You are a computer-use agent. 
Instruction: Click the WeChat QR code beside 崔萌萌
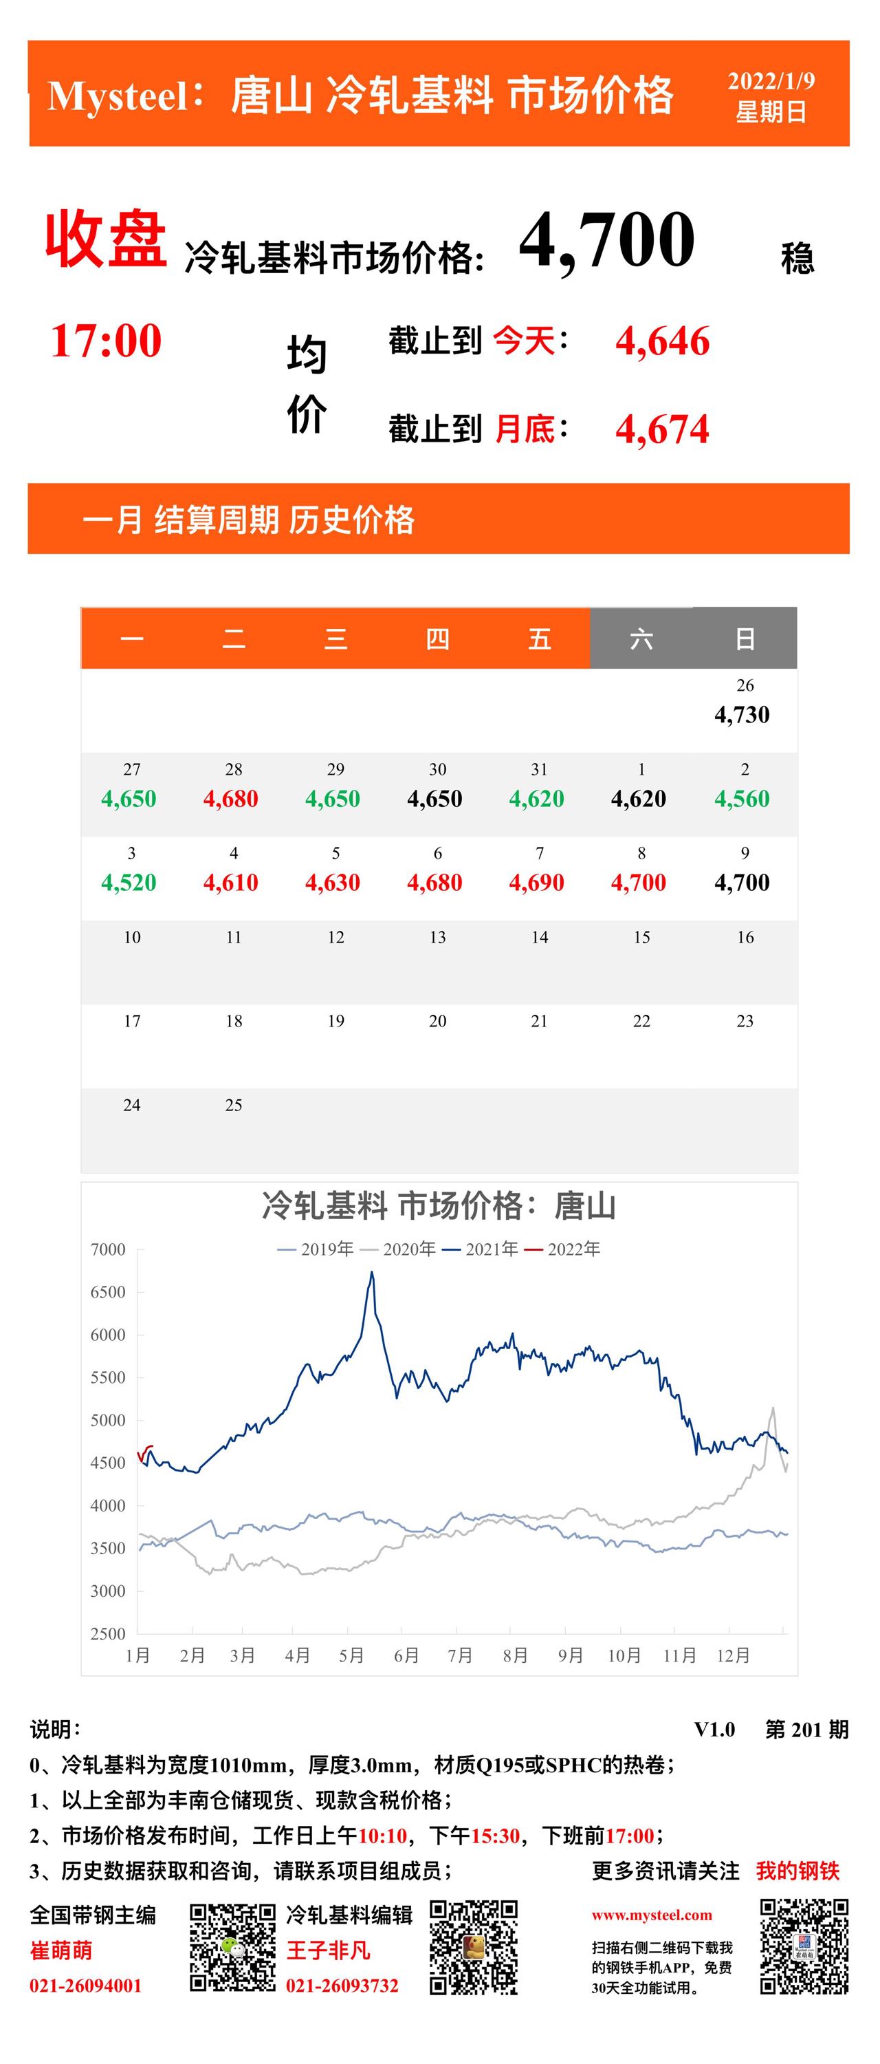(233, 1948)
